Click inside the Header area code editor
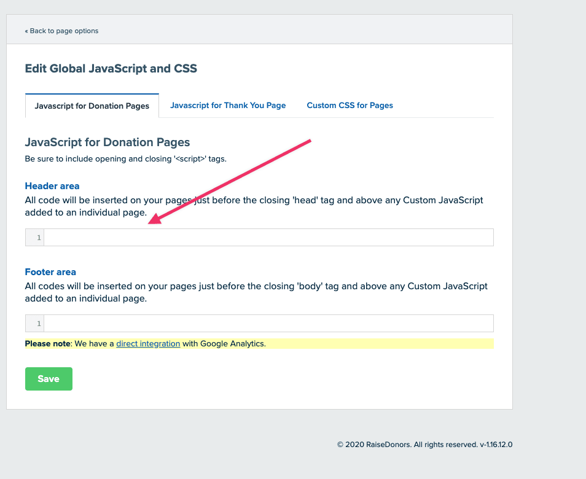Screen dimensions: 586x479 click(x=268, y=238)
